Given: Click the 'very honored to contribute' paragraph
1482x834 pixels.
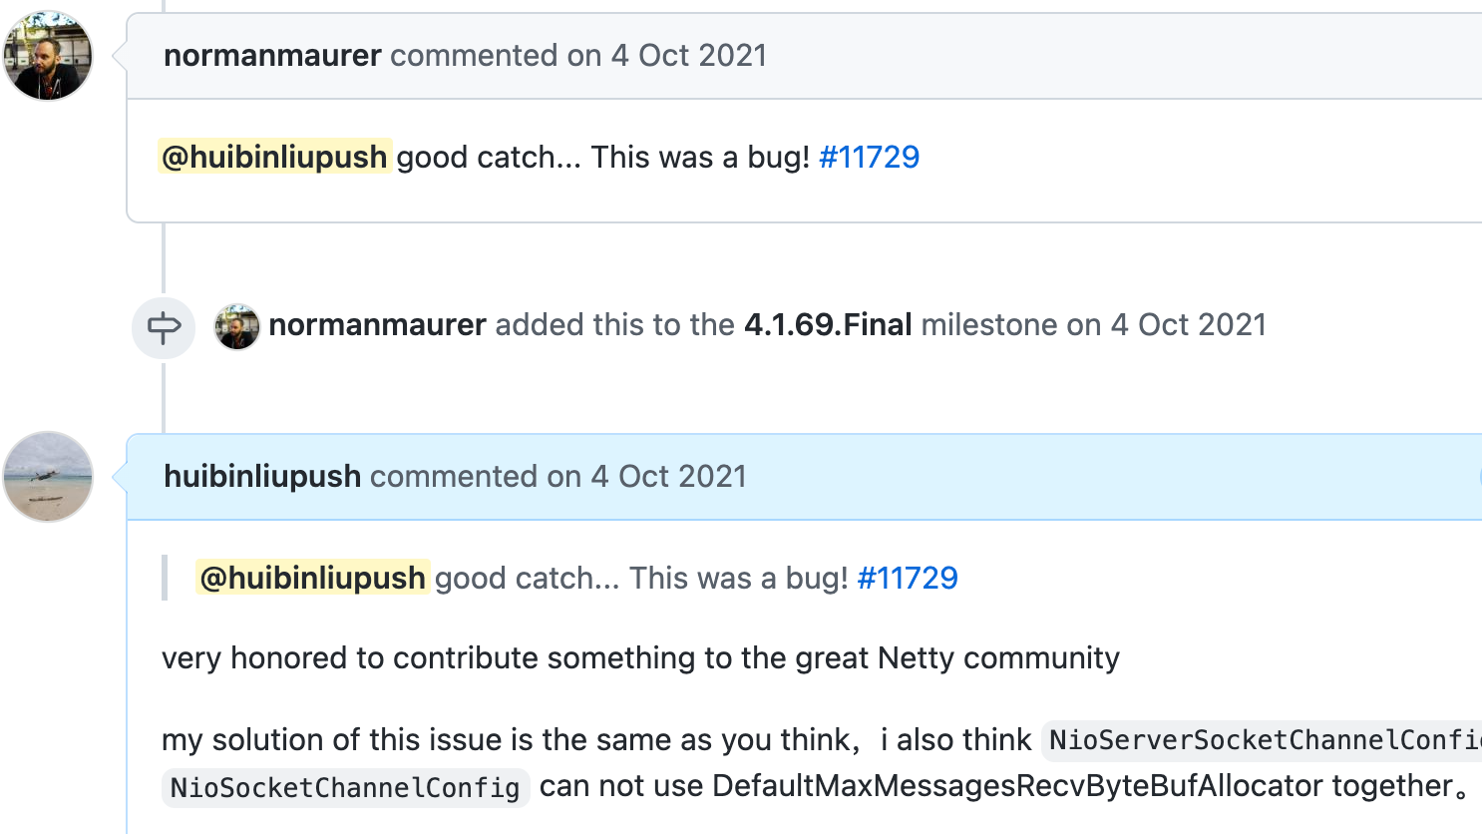Looking at the screenshot, I should tap(640, 658).
